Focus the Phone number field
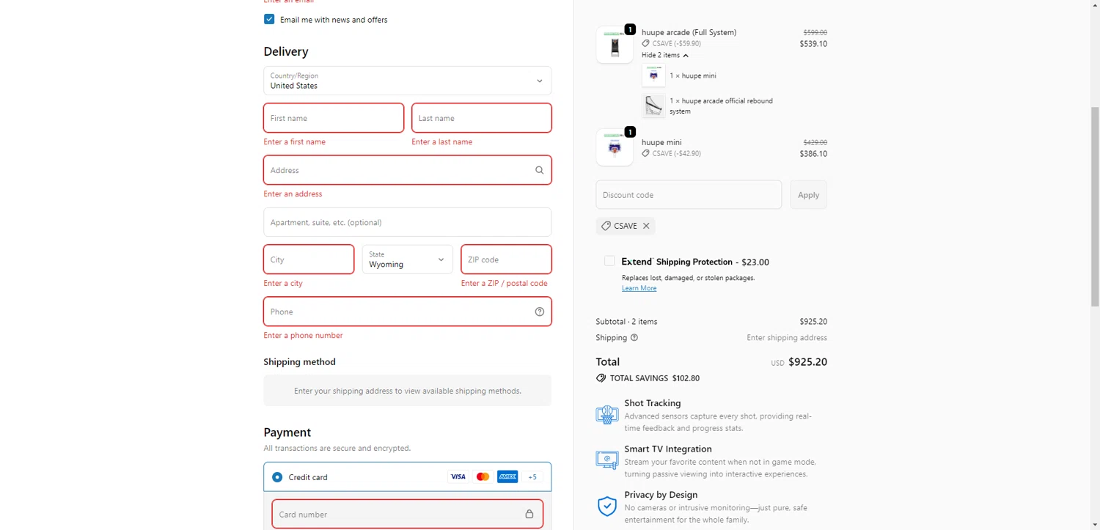 click(407, 312)
